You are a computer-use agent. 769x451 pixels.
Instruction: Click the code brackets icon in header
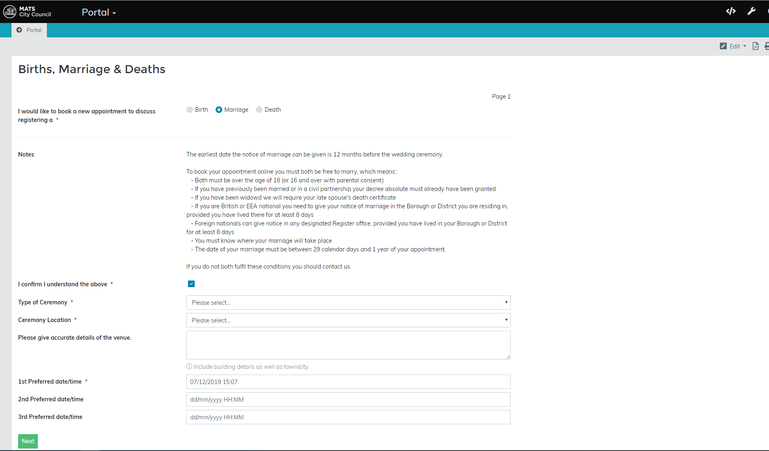pyautogui.click(x=731, y=12)
